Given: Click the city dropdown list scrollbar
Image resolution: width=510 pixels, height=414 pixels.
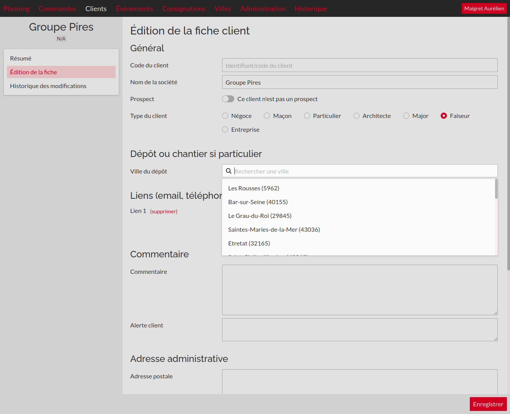Looking at the screenshot, I should coord(496,189).
